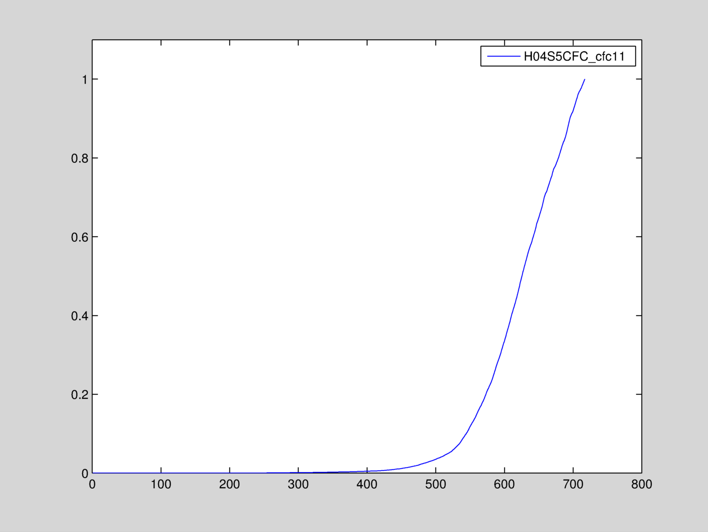Click the blue line sample in legend
The height and width of the screenshot is (532, 708).
(503, 57)
